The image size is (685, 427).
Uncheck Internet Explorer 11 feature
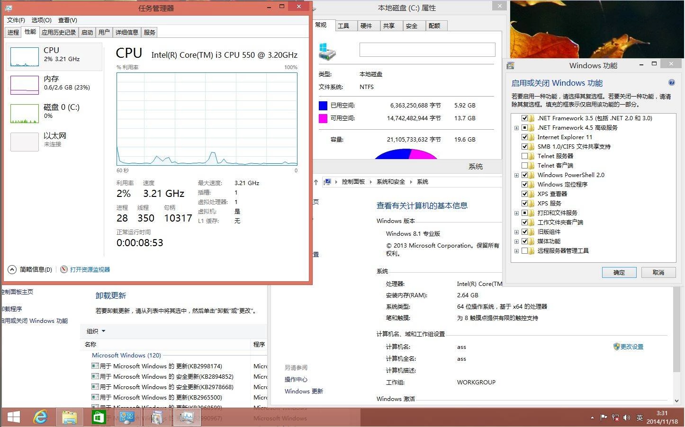(x=524, y=137)
